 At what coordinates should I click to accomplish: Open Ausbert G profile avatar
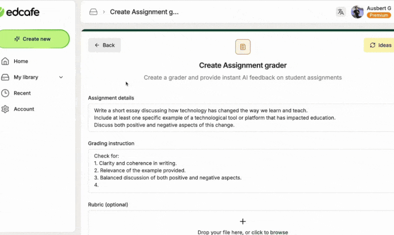(357, 12)
